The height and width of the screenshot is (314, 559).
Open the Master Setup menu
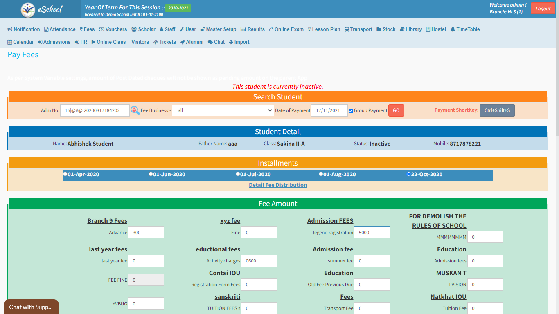218,29
